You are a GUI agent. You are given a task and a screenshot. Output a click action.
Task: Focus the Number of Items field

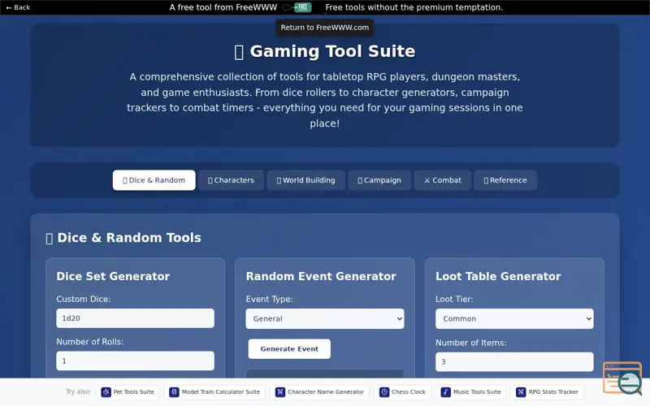coord(514,361)
